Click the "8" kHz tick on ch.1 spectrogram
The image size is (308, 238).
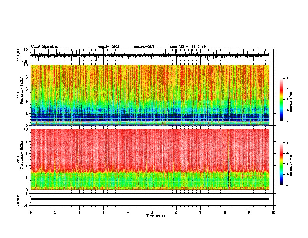click(x=27, y=77)
